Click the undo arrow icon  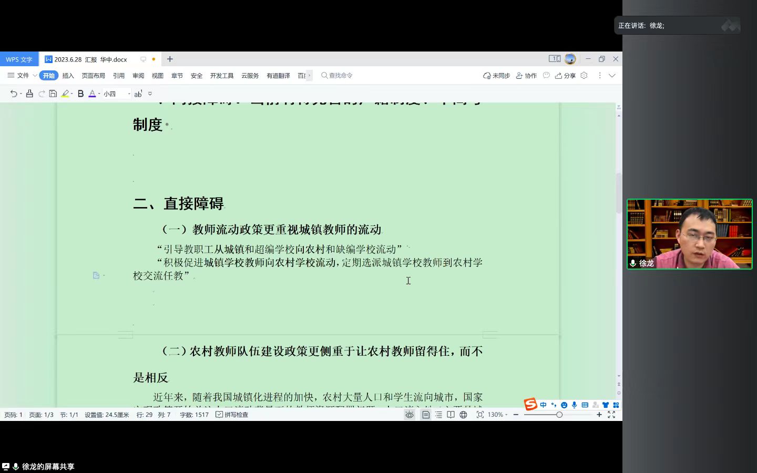13,94
